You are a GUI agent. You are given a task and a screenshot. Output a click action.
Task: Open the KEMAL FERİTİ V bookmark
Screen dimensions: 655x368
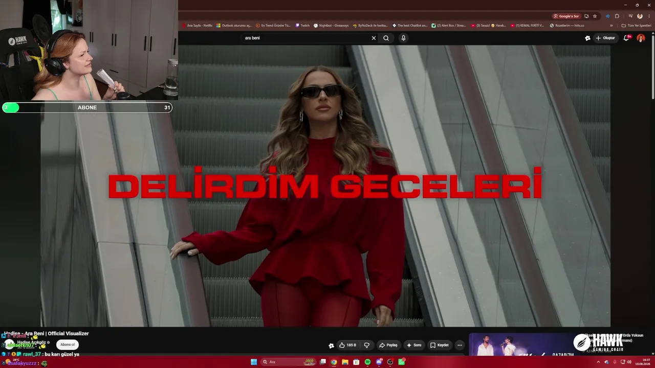[528, 25]
